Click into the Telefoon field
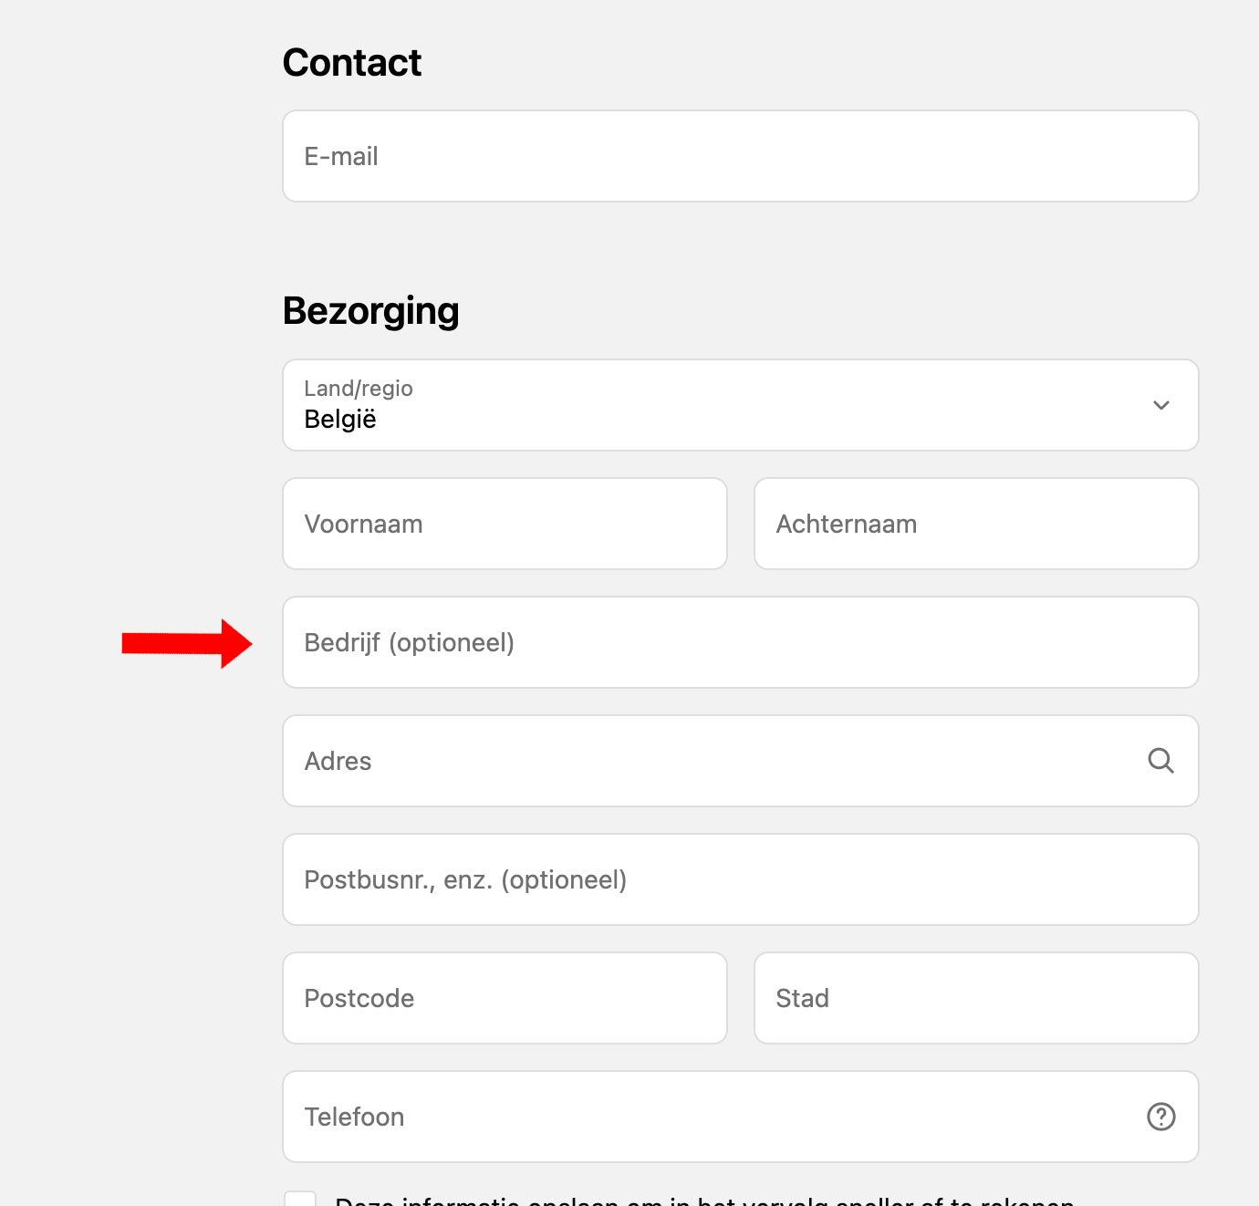 [712, 1117]
